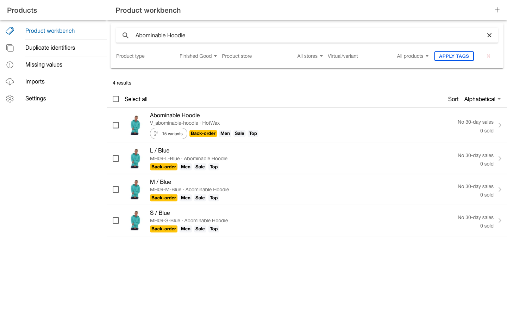Open the Abominable Hoodie product title
This screenshot has width=507, height=317.
175,115
